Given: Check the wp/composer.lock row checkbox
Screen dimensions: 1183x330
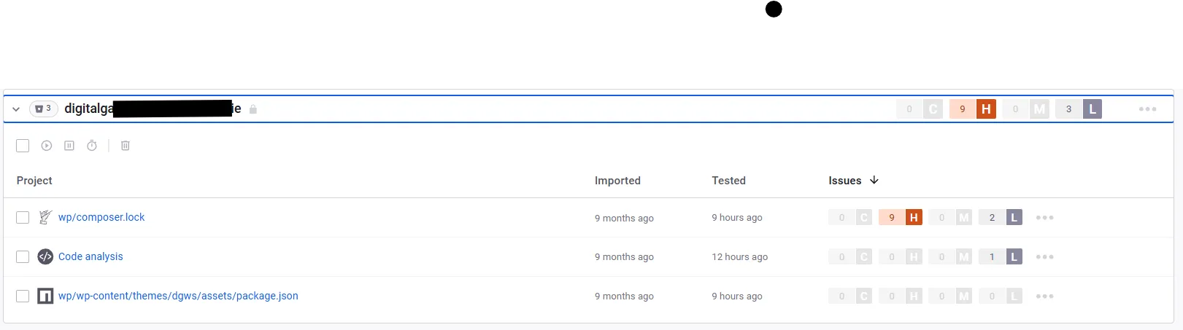Looking at the screenshot, I should tap(23, 217).
